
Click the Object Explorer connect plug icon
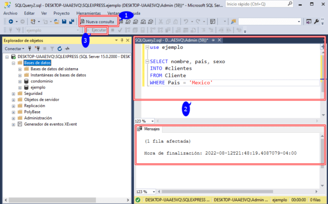pos(30,49)
